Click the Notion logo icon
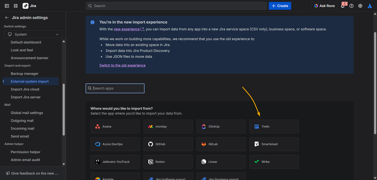 coord(151,162)
